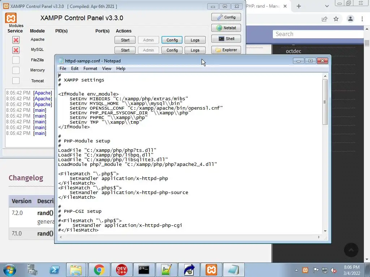Viewport: 370px width, 277px height.
Task: View the MySQL Logs
Action: click(x=195, y=50)
